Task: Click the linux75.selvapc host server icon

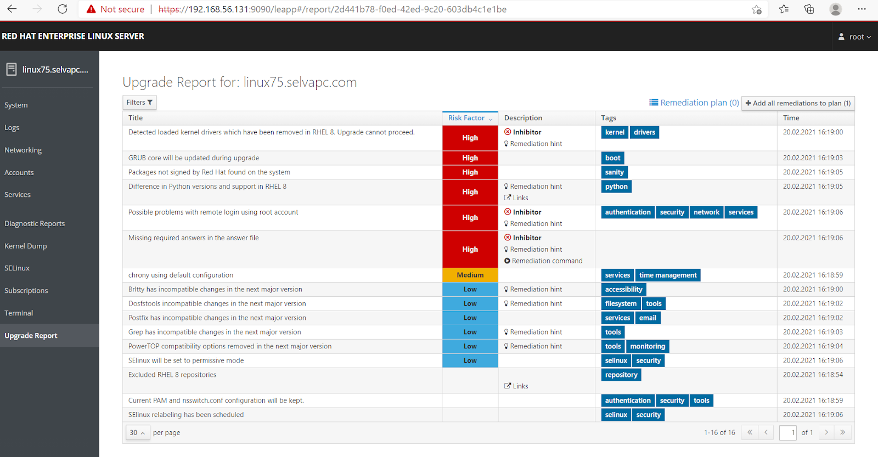Action: pos(11,70)
